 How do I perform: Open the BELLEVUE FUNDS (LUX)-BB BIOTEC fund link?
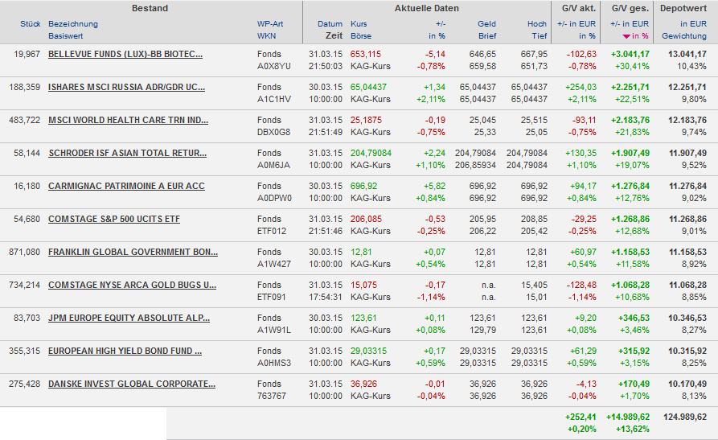[125, 55]
